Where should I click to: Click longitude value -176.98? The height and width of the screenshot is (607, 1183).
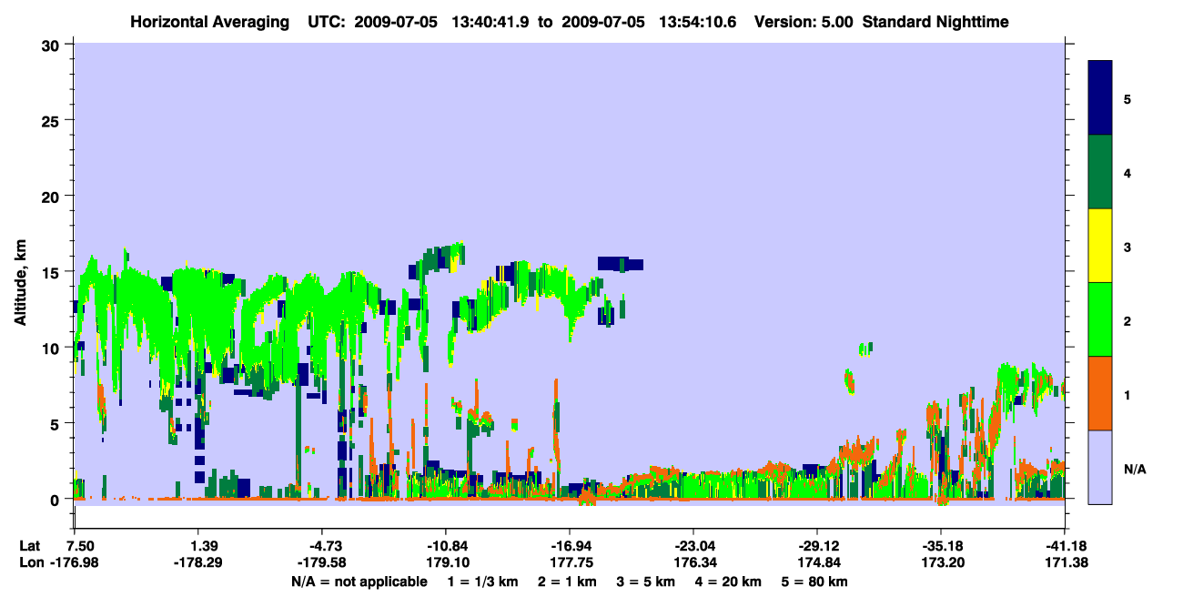[75, 562]
